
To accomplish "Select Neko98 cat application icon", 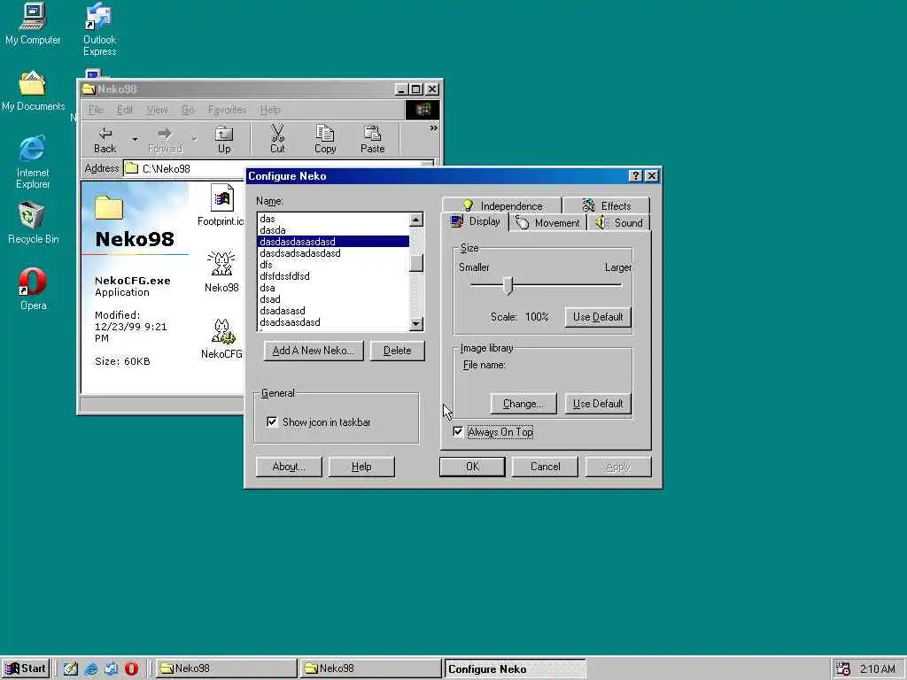I will click(221, 272).
